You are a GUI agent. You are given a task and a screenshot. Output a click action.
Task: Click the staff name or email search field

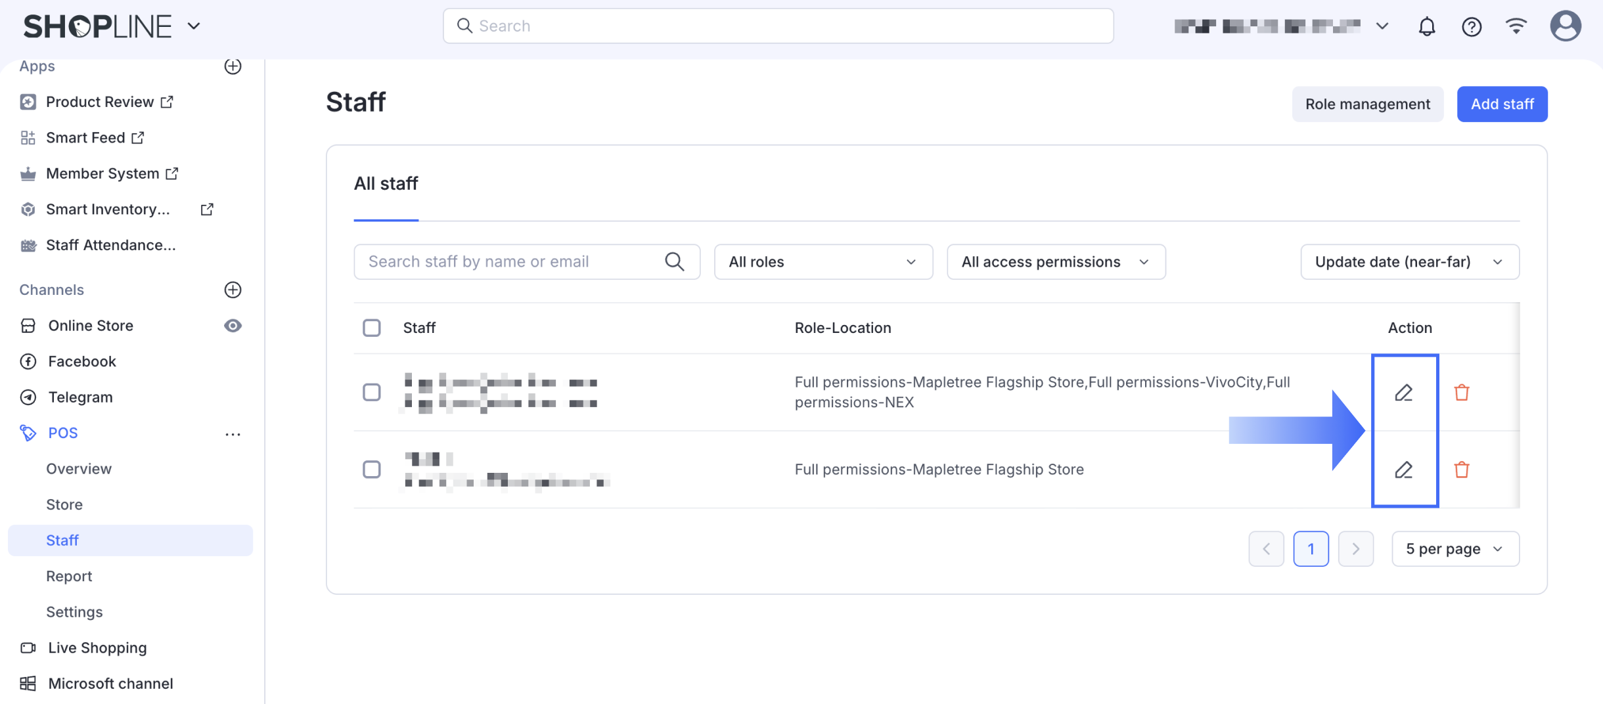(512, 262)
